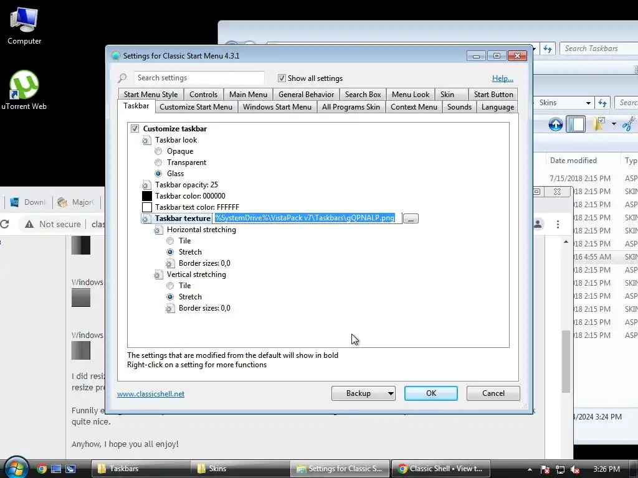Open the Backup dropdown button
This screenshot has height=478, width=638.
pyautogui.click(x=363, y=393)
